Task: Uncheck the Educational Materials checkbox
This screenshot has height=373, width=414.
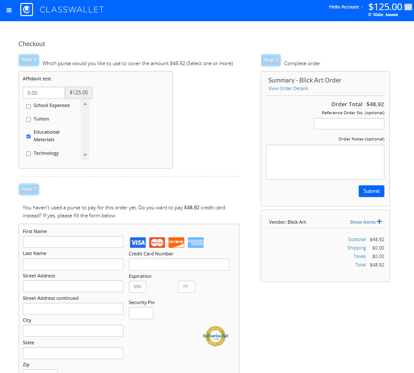Action: point(29,136)
